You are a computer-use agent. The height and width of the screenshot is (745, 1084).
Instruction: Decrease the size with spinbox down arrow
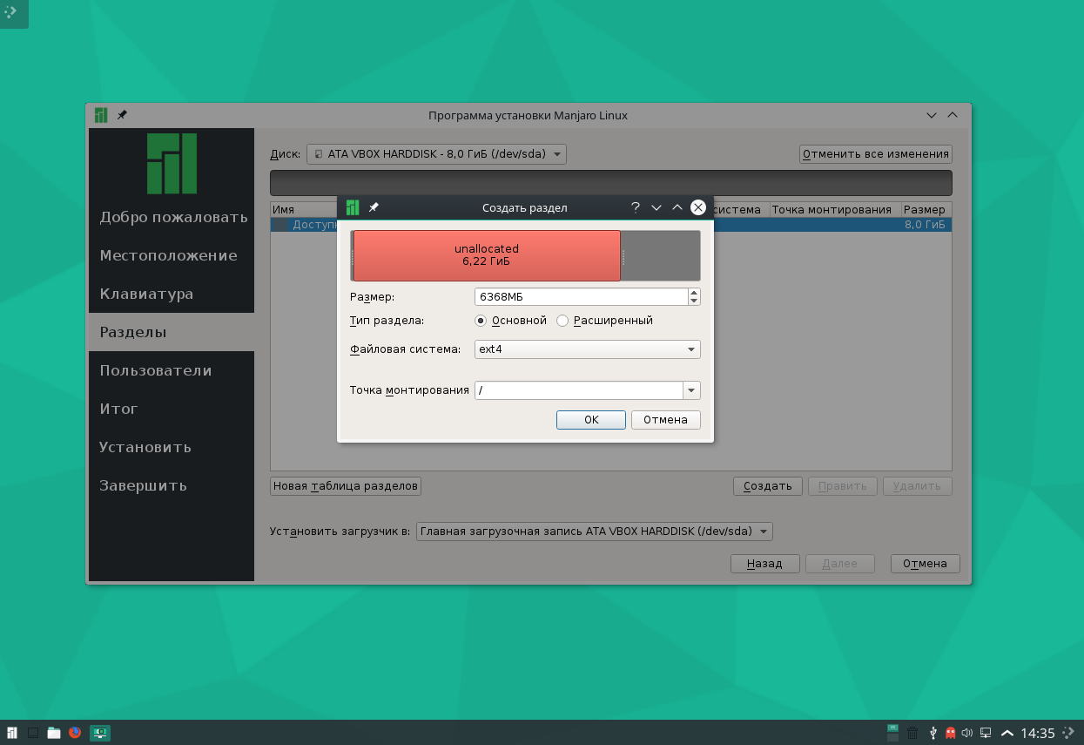[694, 301]
